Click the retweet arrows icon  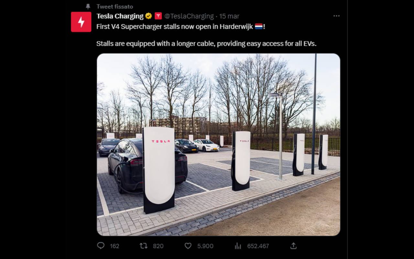143,246
